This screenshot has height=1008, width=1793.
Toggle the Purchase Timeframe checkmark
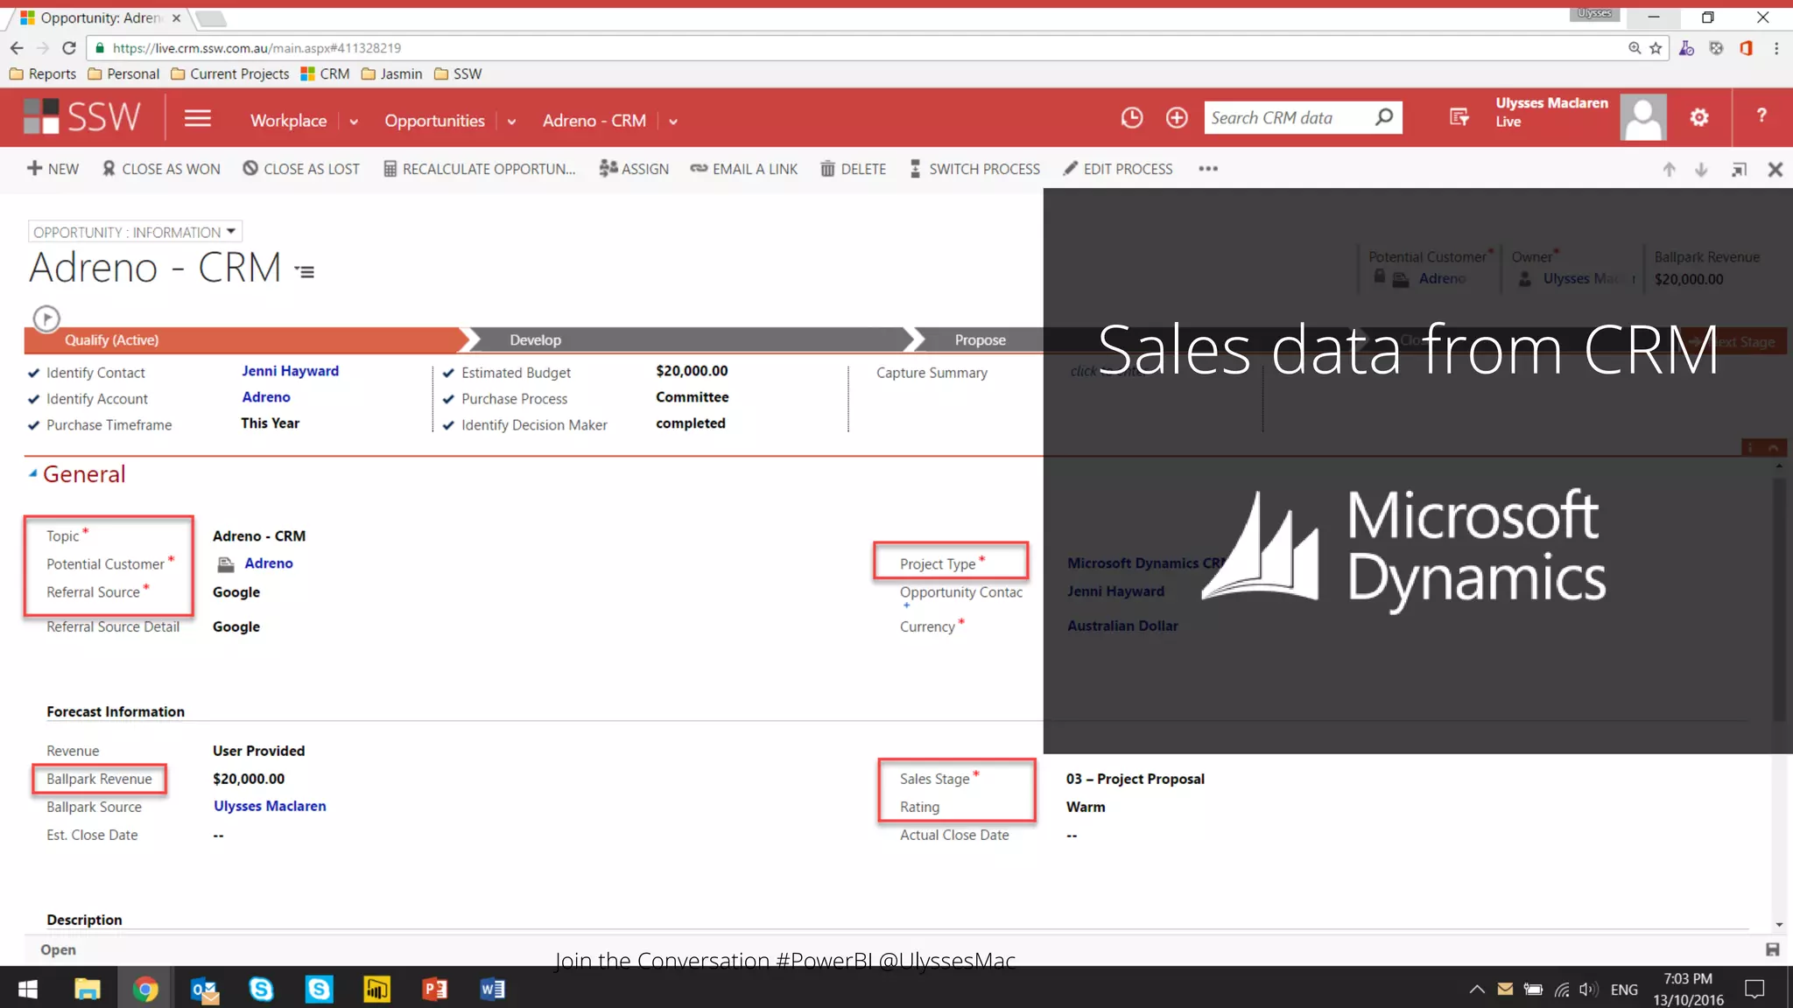33,425
